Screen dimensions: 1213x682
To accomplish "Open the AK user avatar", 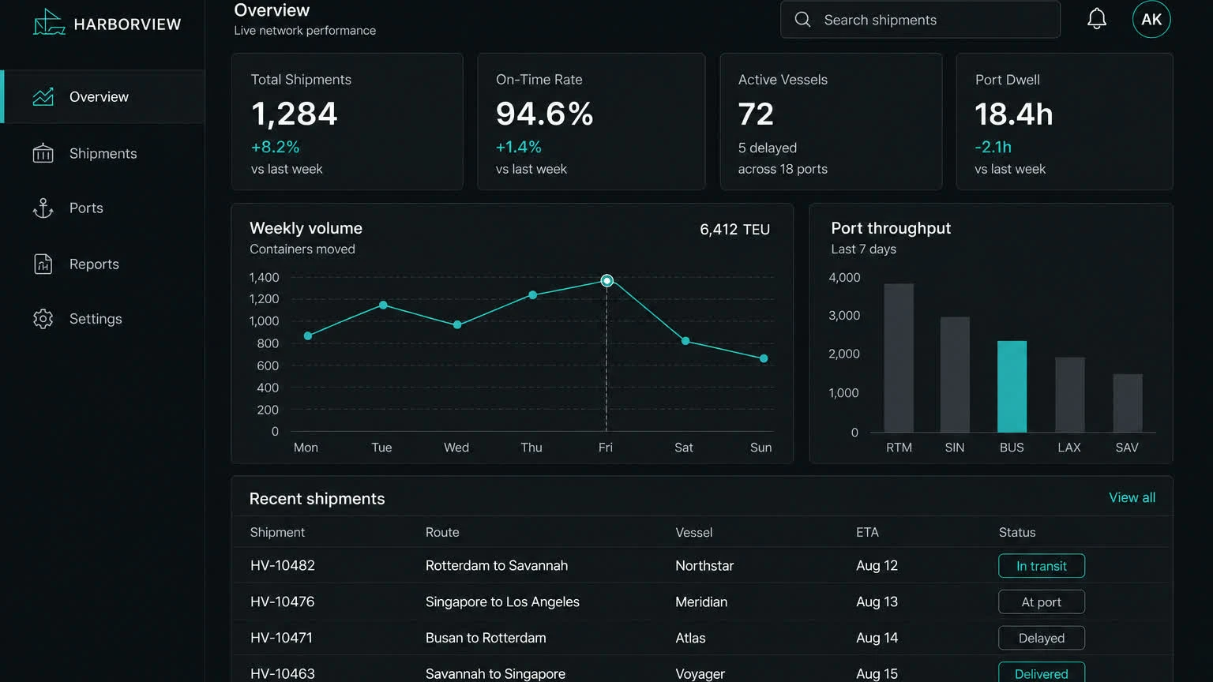I will click(x=1151, y=19).
